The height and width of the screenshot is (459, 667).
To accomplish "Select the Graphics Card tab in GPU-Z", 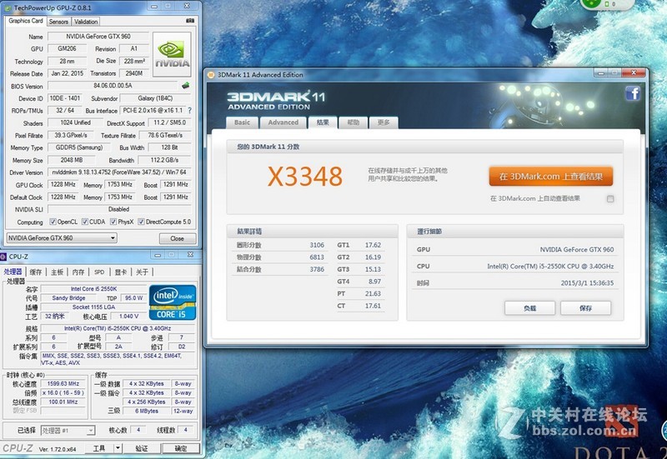I will point(26,20).
